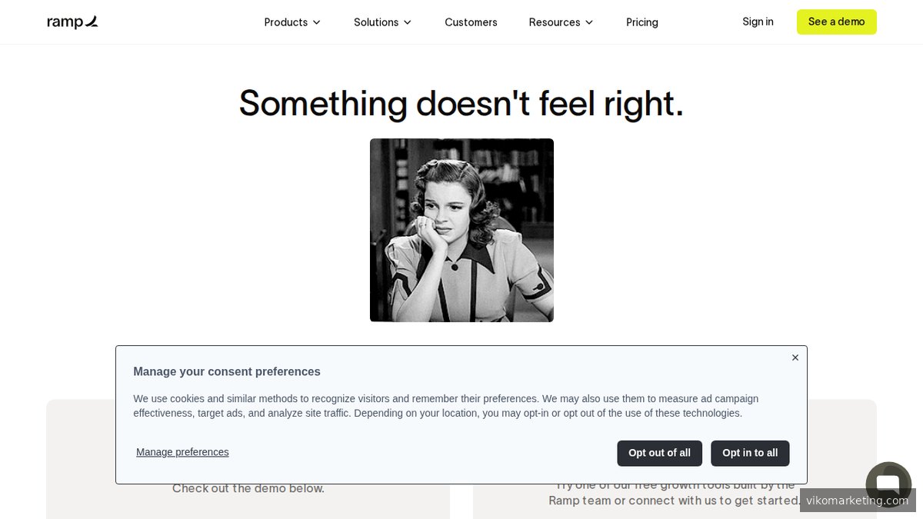Go to the Customers page

click(x=471, y=22)
